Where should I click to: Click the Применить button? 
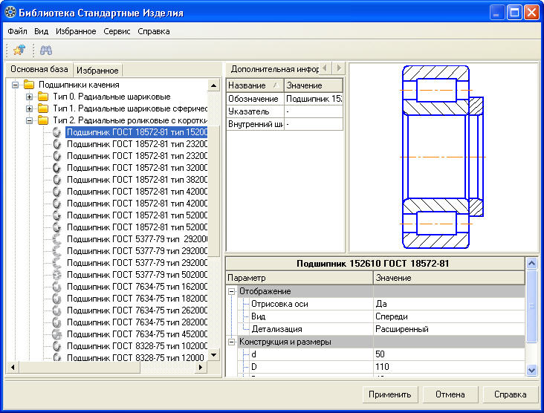pyautogui.click(x=390, y=394)
